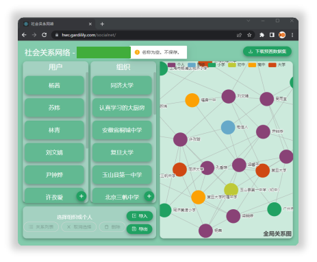Image resolution: width=317 pixels, height=262 pixels.
Task: Click the 取消选择 button
Action: pos(79,227)
